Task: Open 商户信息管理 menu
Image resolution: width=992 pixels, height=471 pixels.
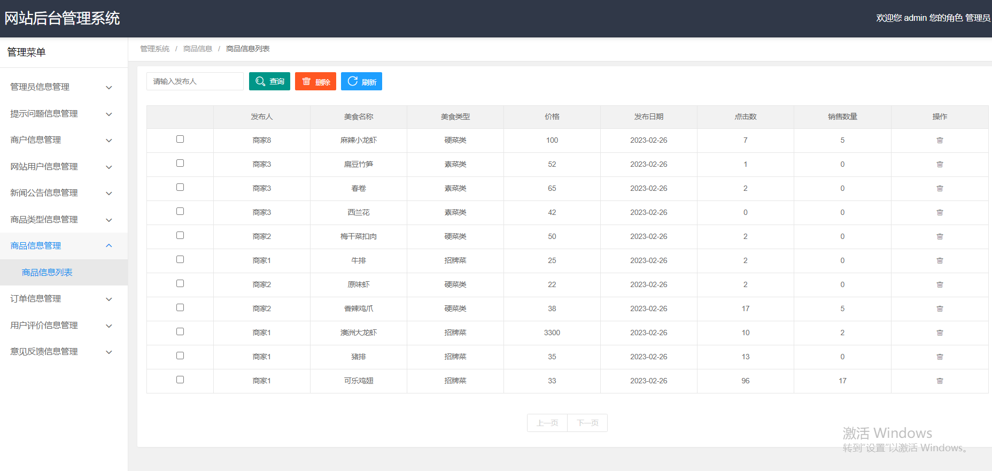Action: pyautogui.click(x=64, y=140)
